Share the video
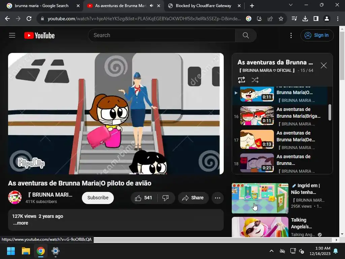This screenshot has width=345, height=259. (193, 198)
